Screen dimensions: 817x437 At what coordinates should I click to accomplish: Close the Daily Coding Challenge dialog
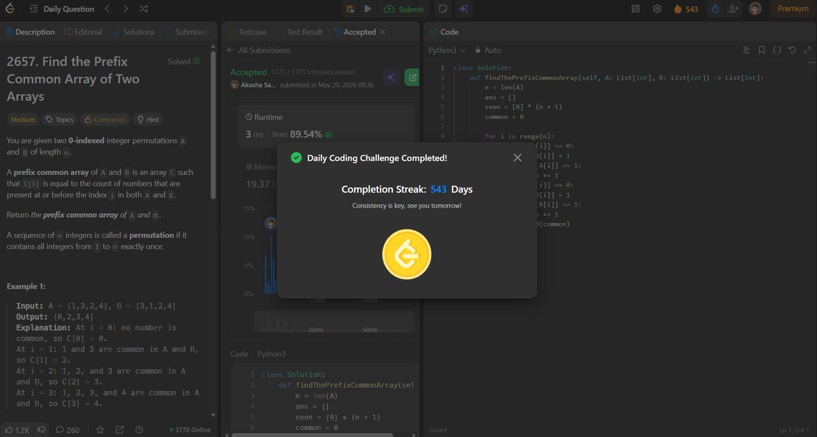tap(517, 157)
